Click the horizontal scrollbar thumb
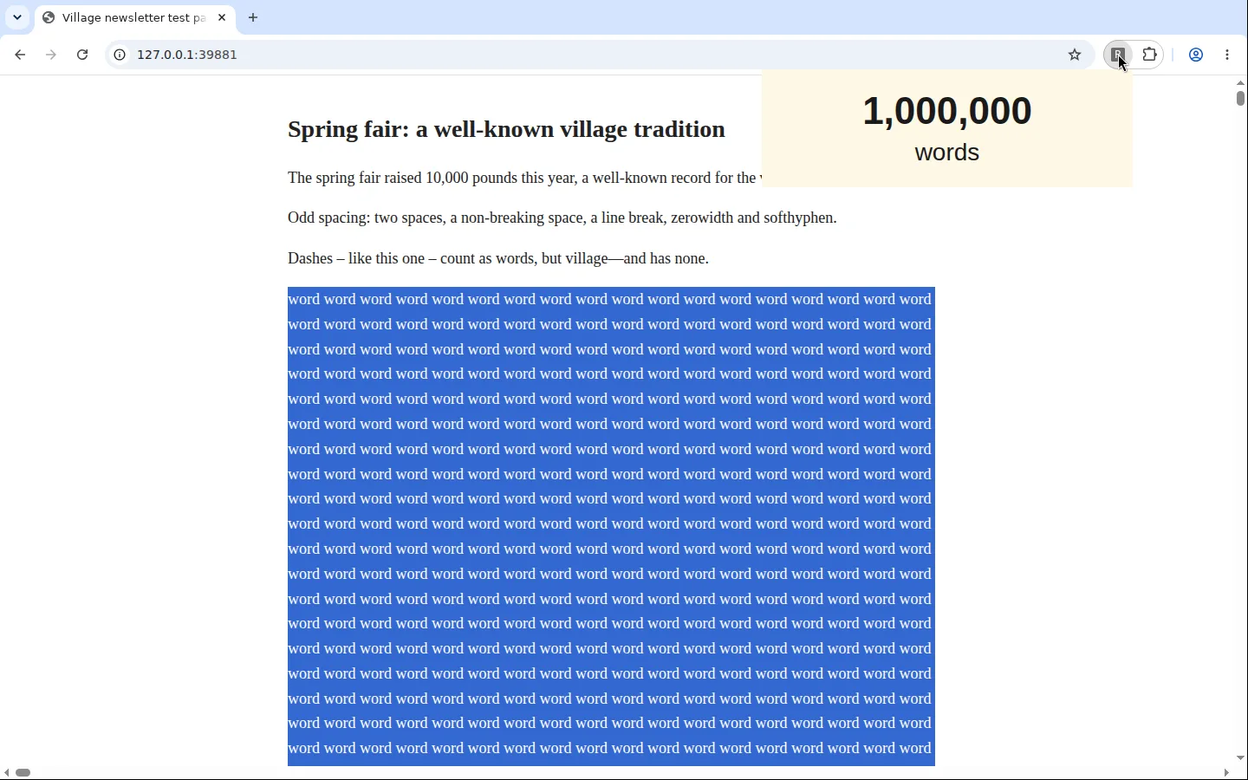 coord(24,773)
